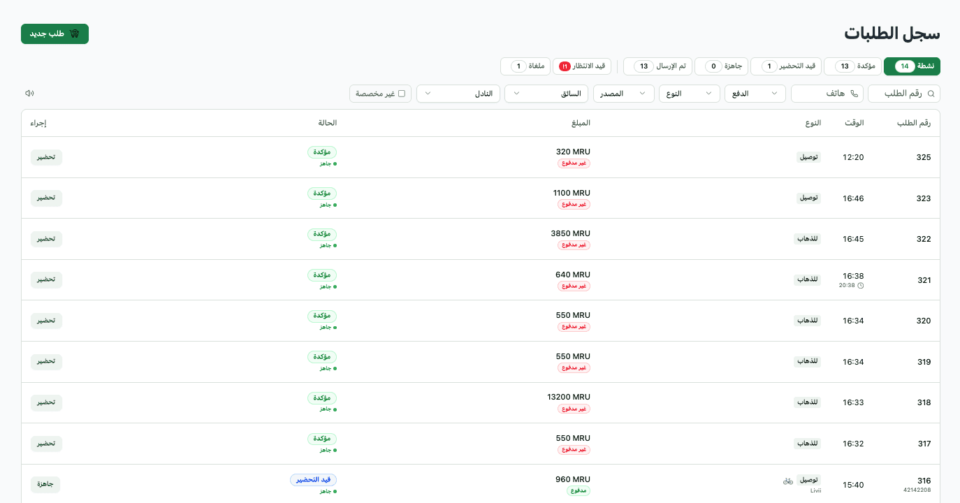
Task: Click the توصيل type tag on order 323
Action: (809, 198)
